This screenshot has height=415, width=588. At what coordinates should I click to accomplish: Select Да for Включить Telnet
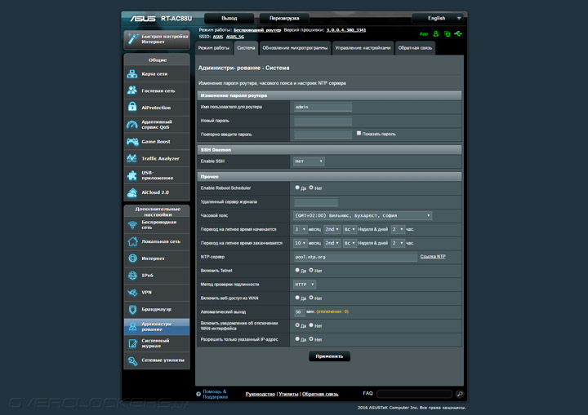click(x=297, y=271)
